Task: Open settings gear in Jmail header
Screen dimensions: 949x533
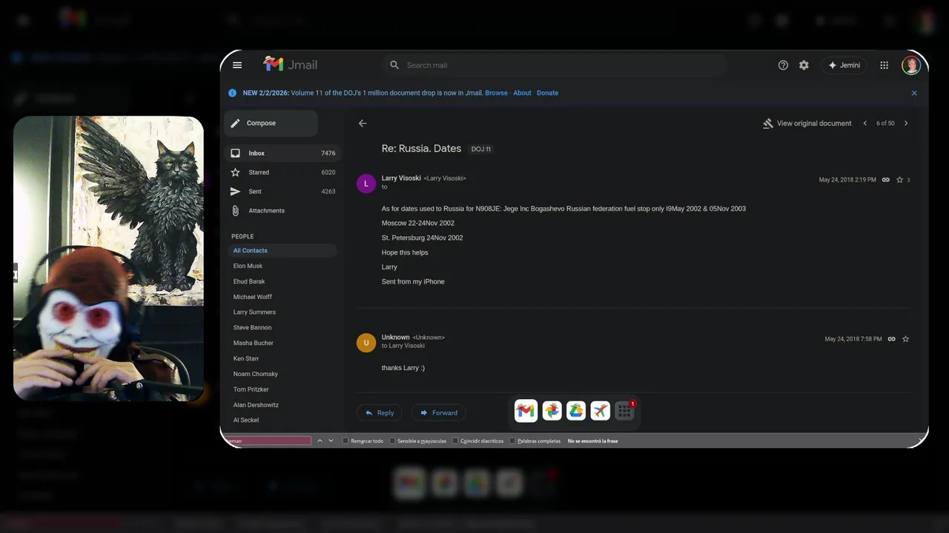Action: coord(804,65)
